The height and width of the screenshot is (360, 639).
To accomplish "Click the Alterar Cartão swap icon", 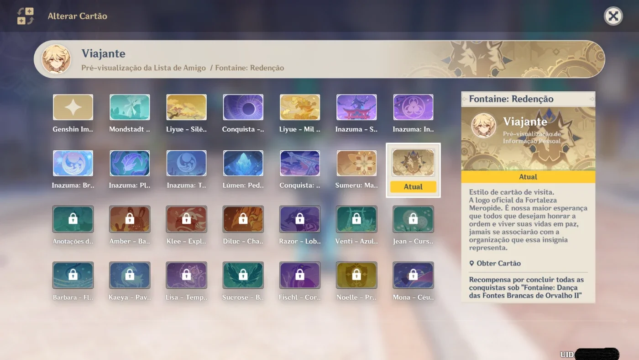I will click(x=26, y=16).
